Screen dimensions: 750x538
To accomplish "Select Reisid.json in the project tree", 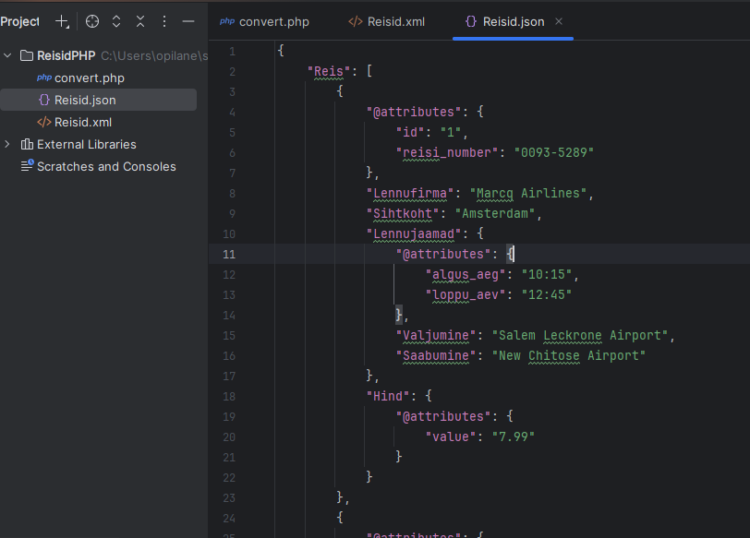I will [84, 100].
